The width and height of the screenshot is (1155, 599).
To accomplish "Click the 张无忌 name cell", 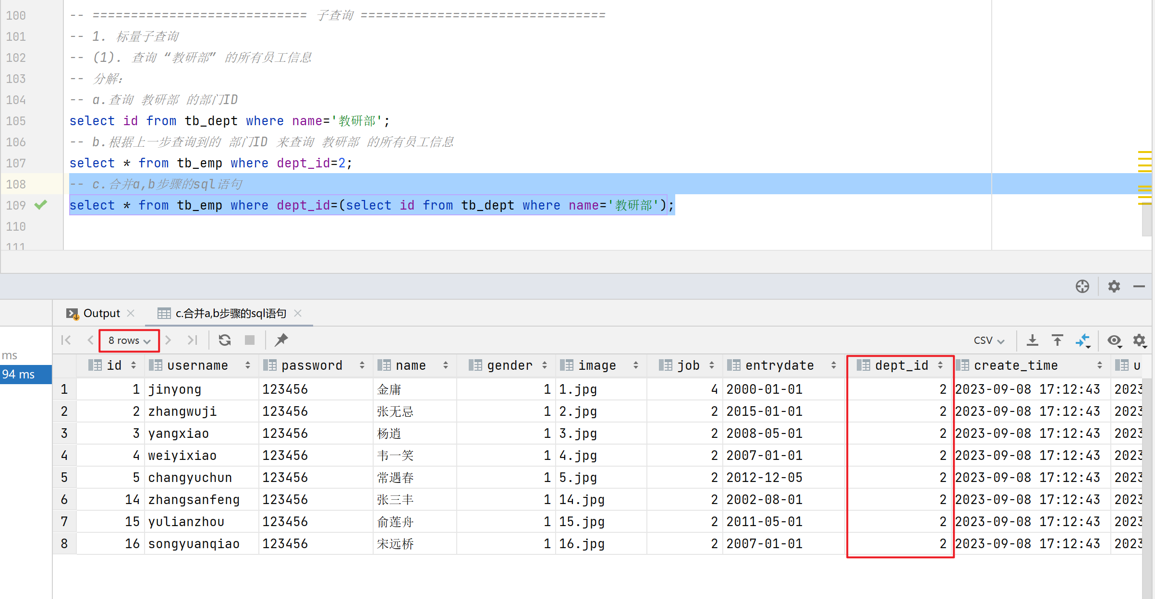I will 414,411.
